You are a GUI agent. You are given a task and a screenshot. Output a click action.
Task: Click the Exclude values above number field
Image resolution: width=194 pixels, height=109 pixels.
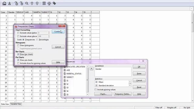[x=43, y=36]
